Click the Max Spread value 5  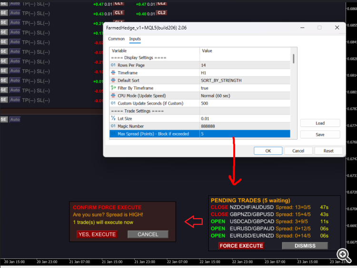(245, 134)
